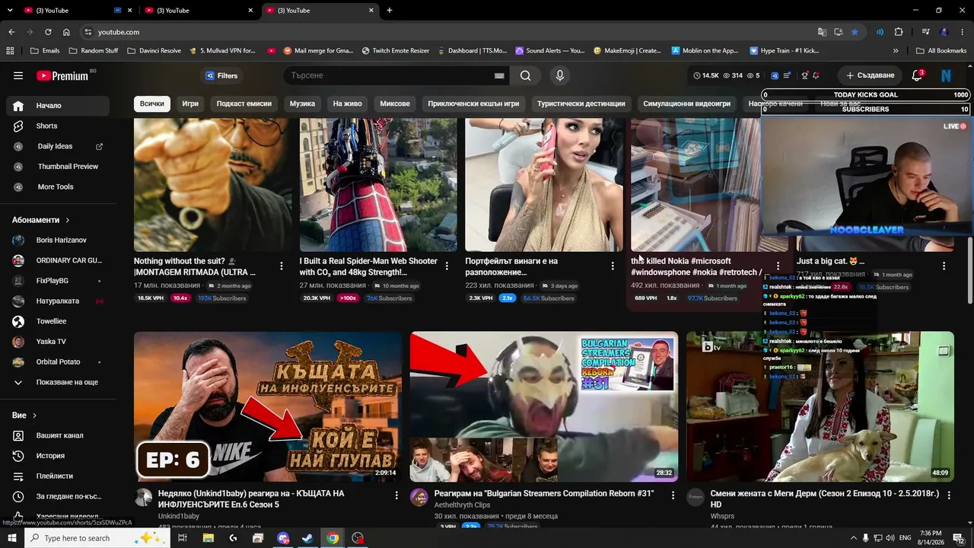The width and height of the screenshot is (974, 548).
Task: Select the 'Подкаст емисии' filter chip
Action: click(x=244, y=104)
